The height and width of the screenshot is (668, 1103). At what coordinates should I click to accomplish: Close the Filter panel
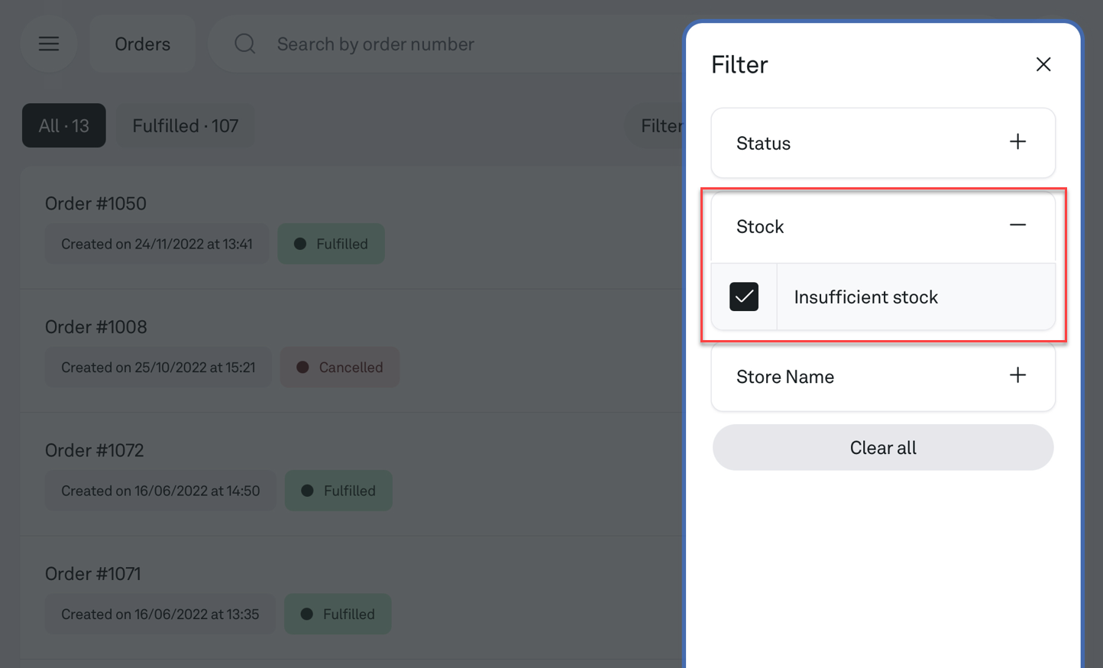tap(1043, 64)
